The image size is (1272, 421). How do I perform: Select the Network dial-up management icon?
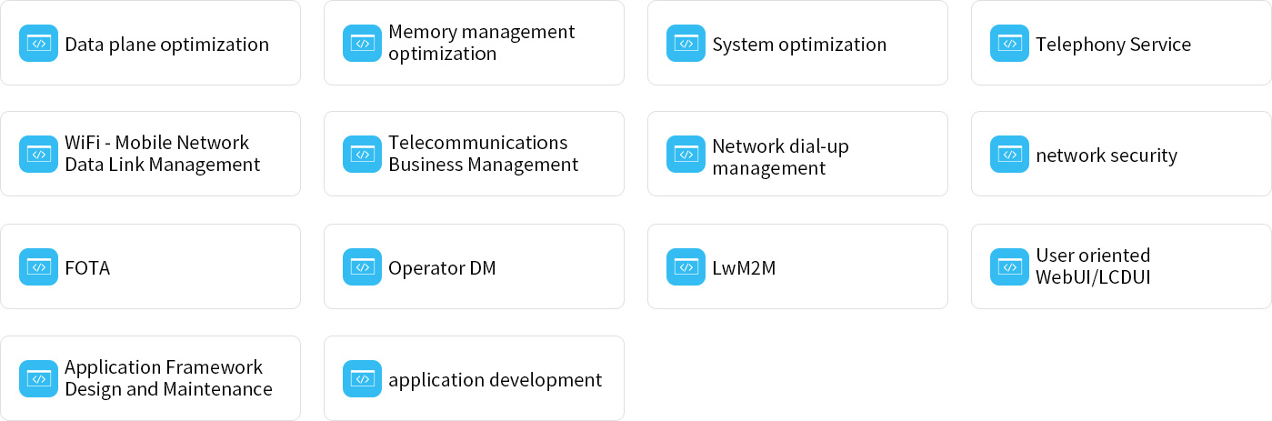click(686, 155)
